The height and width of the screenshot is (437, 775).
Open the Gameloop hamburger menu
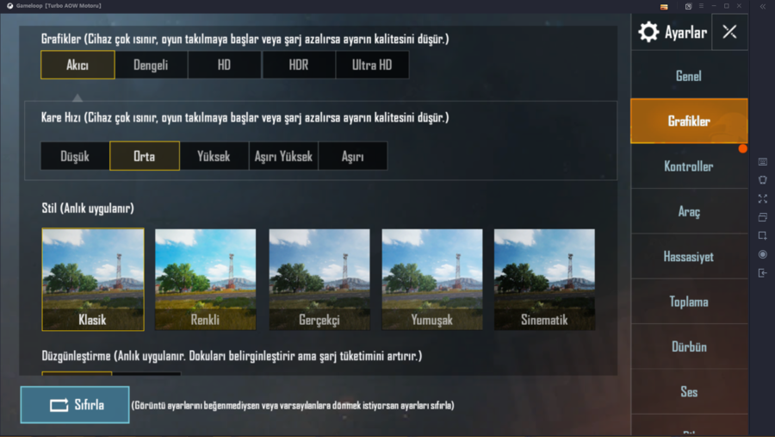(x=701, y=6)
